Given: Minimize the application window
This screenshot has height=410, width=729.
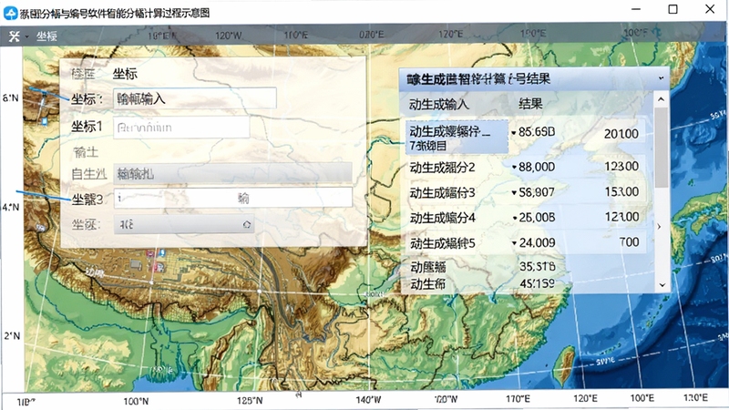Looking at the screenshot, I should (x=636, y=9).
